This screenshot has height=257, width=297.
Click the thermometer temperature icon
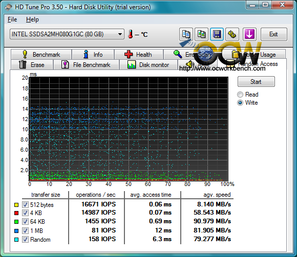[x=130, y=34]
